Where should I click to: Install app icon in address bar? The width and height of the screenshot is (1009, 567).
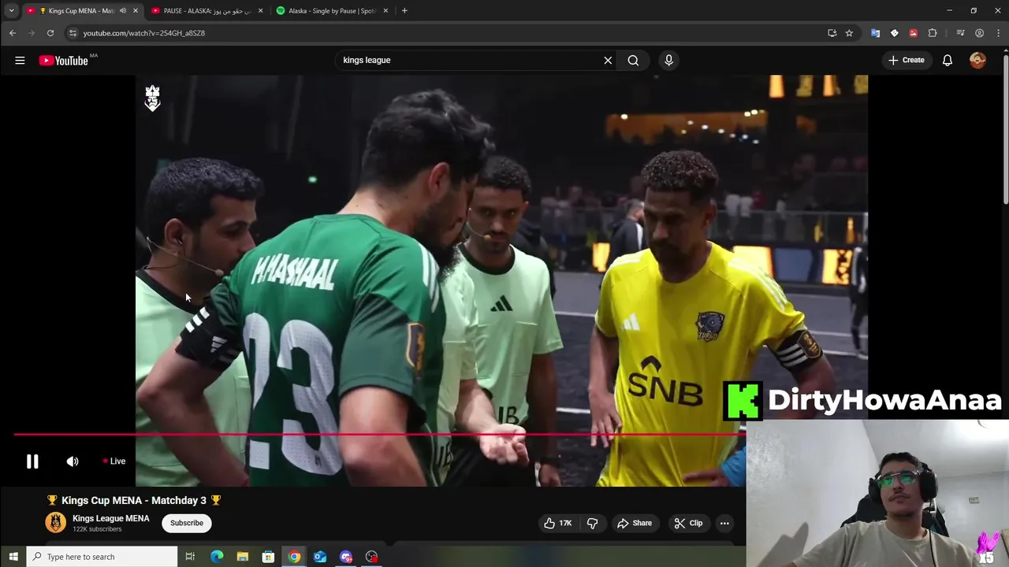[x=832, y=33]
